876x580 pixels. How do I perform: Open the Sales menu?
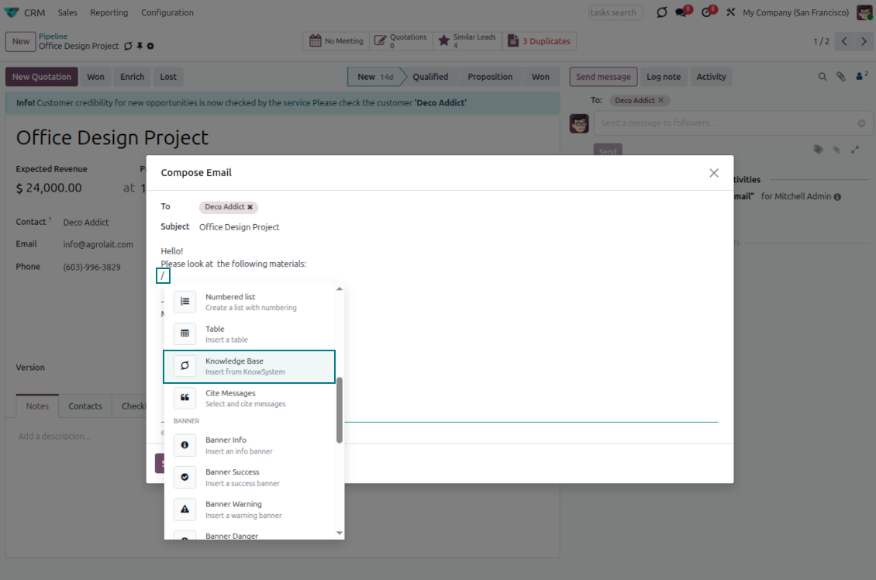(x=67, y=12)
